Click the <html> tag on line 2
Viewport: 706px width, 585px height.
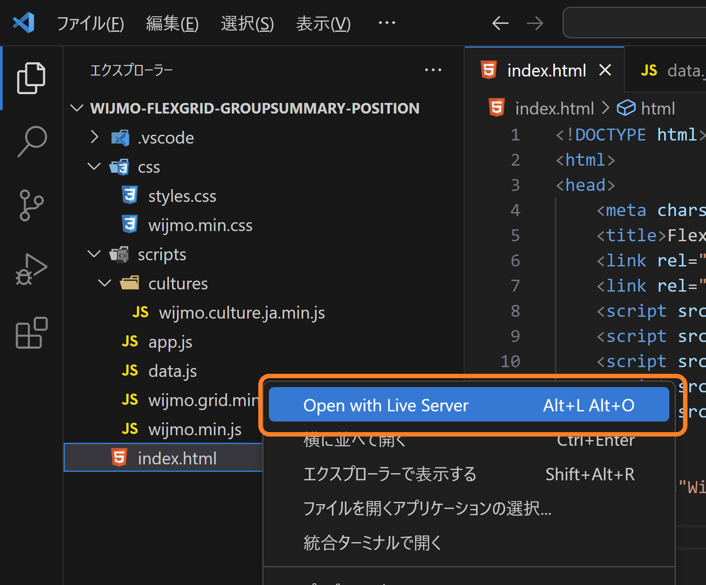point(585,160)
